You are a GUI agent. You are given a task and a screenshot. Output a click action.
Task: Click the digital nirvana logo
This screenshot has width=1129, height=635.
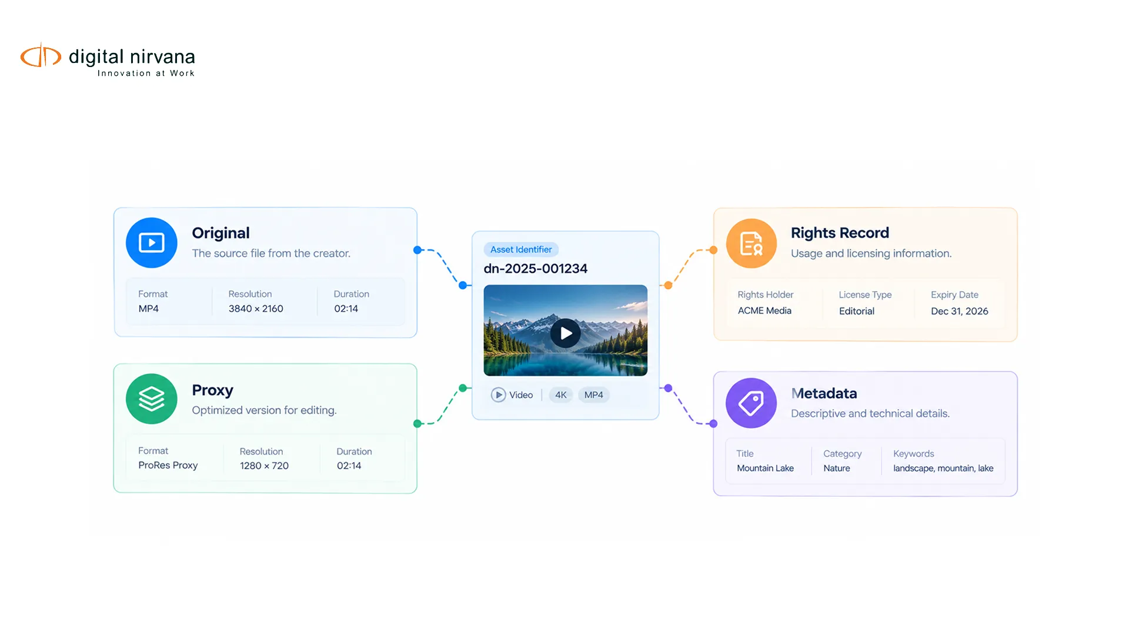108,60
